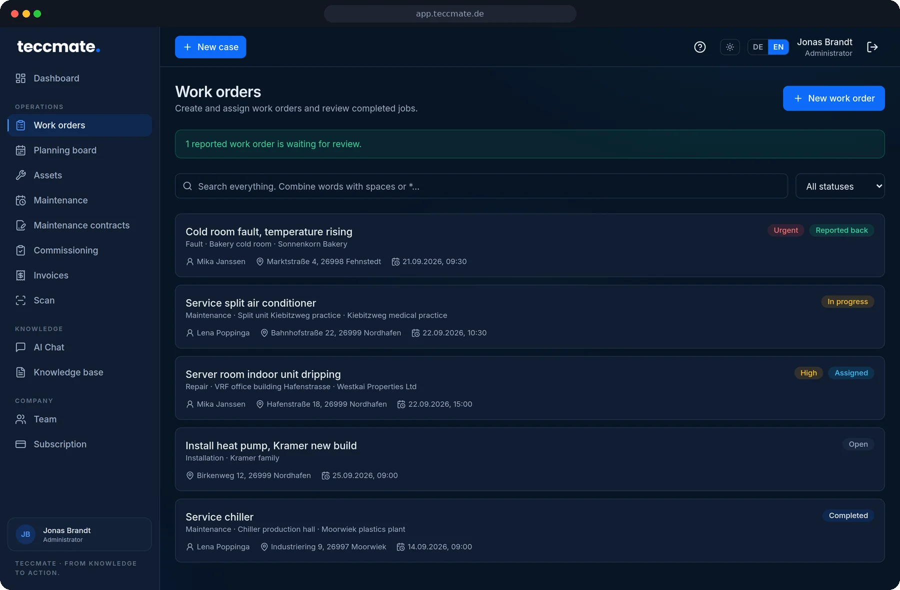900x590 pixels.
Task: Click the Commissioning clipboard-check icon
Action: pyautogui.click(x=20, y=250)
